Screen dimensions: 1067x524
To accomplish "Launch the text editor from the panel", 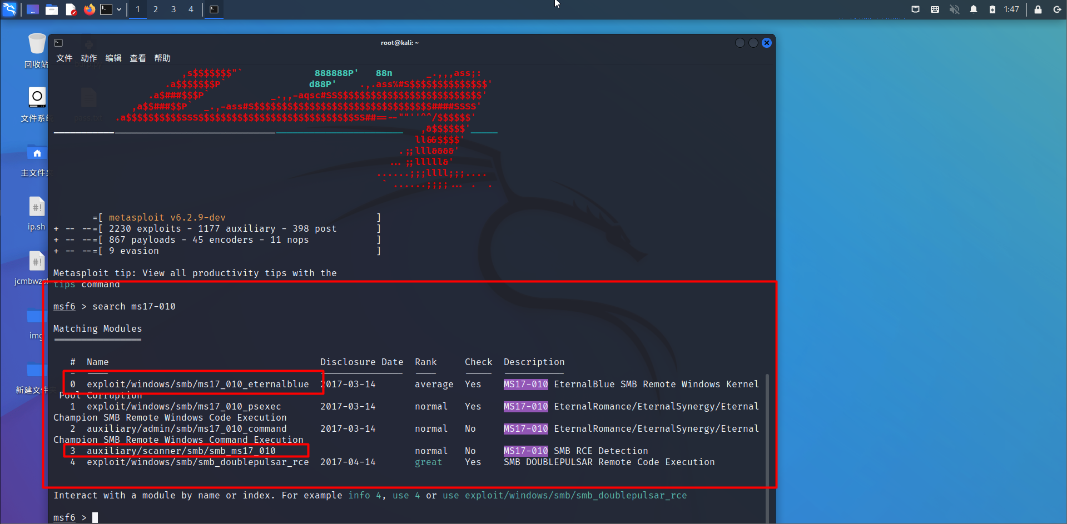I will [x=71, y=9].
